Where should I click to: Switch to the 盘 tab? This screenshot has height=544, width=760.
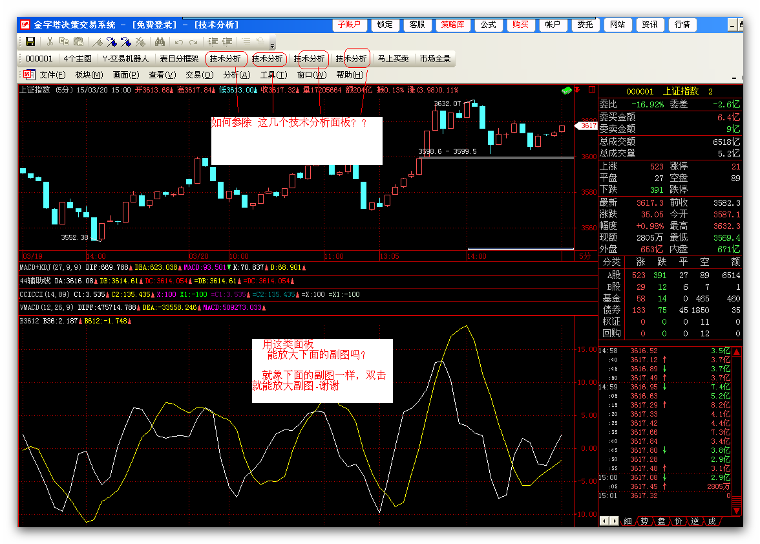tap(662, 521)
